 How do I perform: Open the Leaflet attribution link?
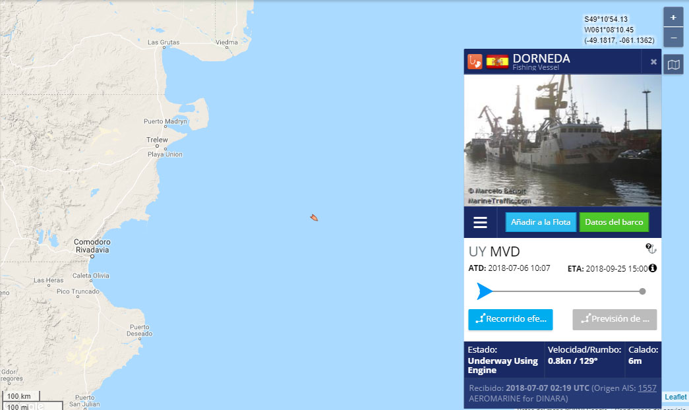click(675, 397)
